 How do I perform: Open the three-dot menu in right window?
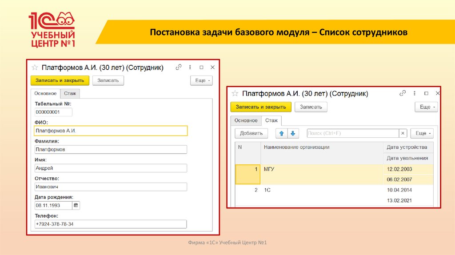point(415,93)
